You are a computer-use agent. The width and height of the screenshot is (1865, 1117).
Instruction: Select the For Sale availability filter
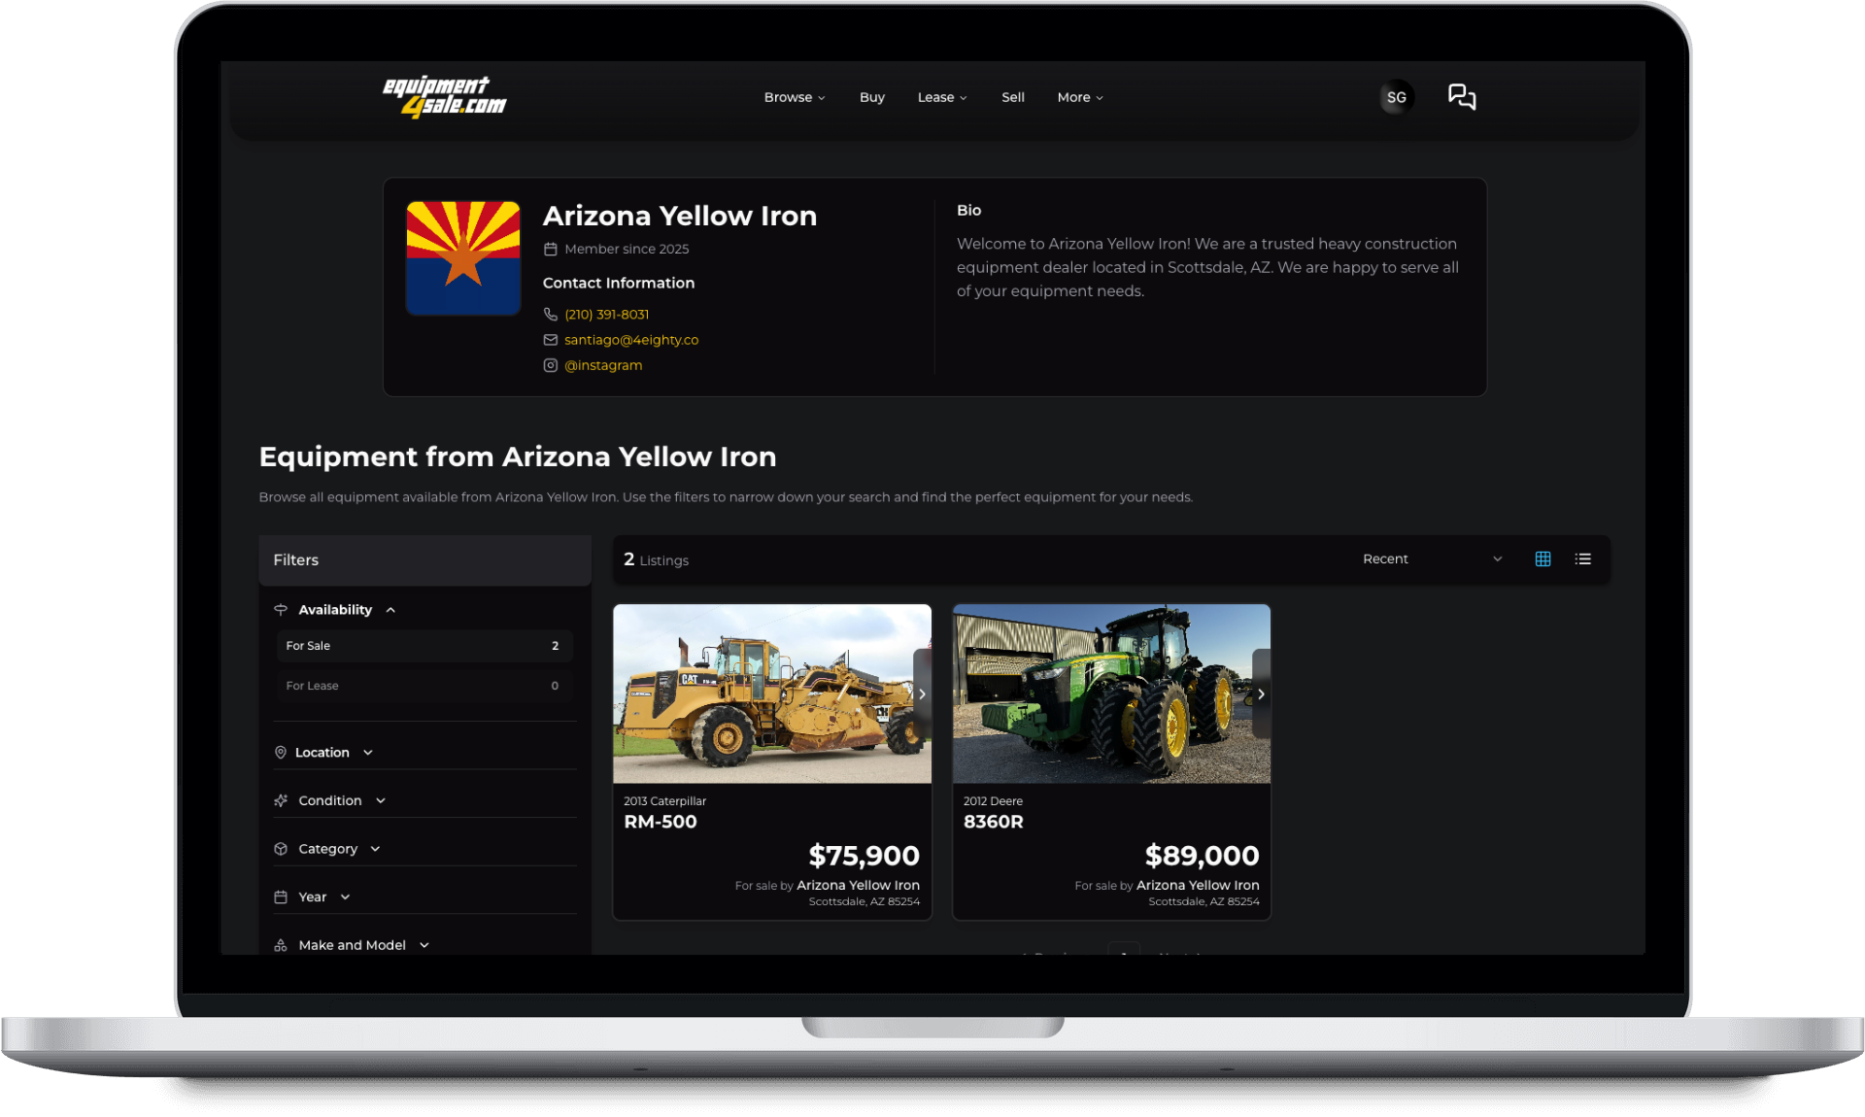(x=424, y=645)
